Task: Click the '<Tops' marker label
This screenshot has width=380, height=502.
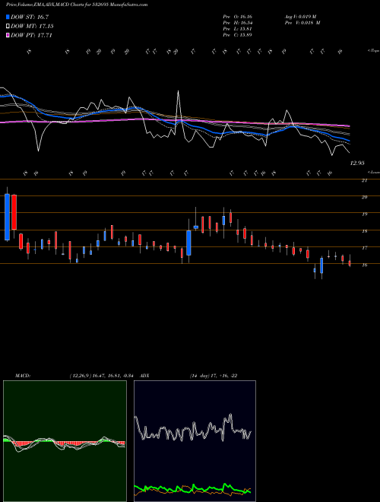Action: tap(373, 51)
